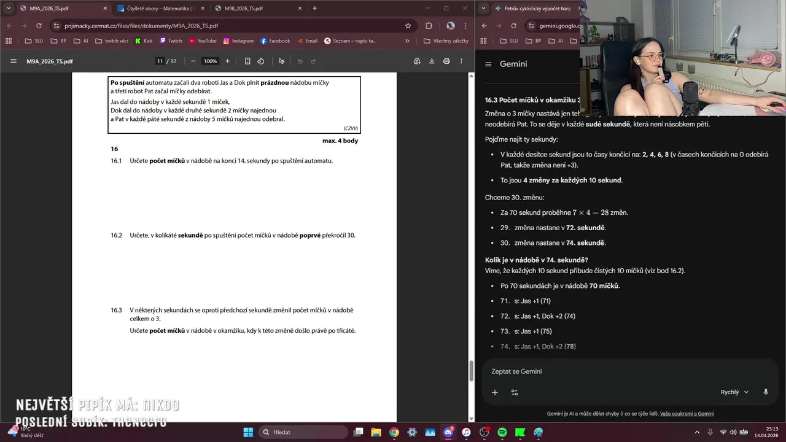Reload the Gemini window page
The width and height of the screenshot is (786, 442).
(x=513, y=26)
